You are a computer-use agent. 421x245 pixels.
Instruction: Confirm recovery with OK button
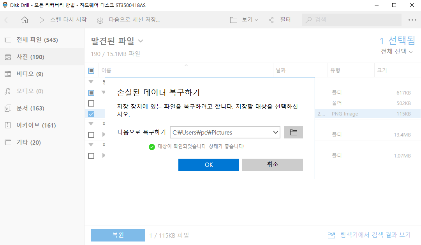tap(209, 165)
